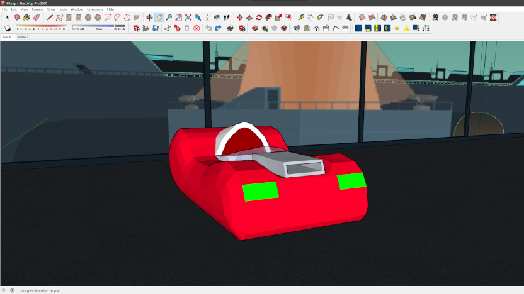Screen dimensions: 524x294
Task: Save the model with the floppy icon
Action: [156, 28]
